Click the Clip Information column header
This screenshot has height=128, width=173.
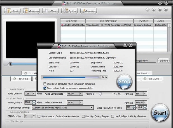coord(109,21)
